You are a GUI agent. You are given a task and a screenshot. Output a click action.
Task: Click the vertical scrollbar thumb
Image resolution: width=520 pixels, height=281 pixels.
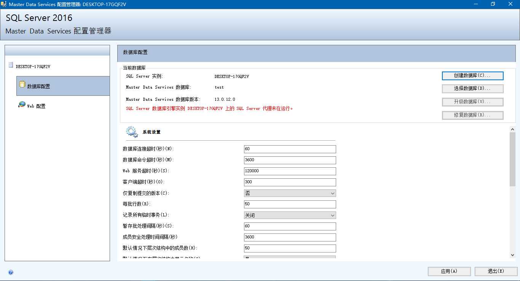coord(512,159)
